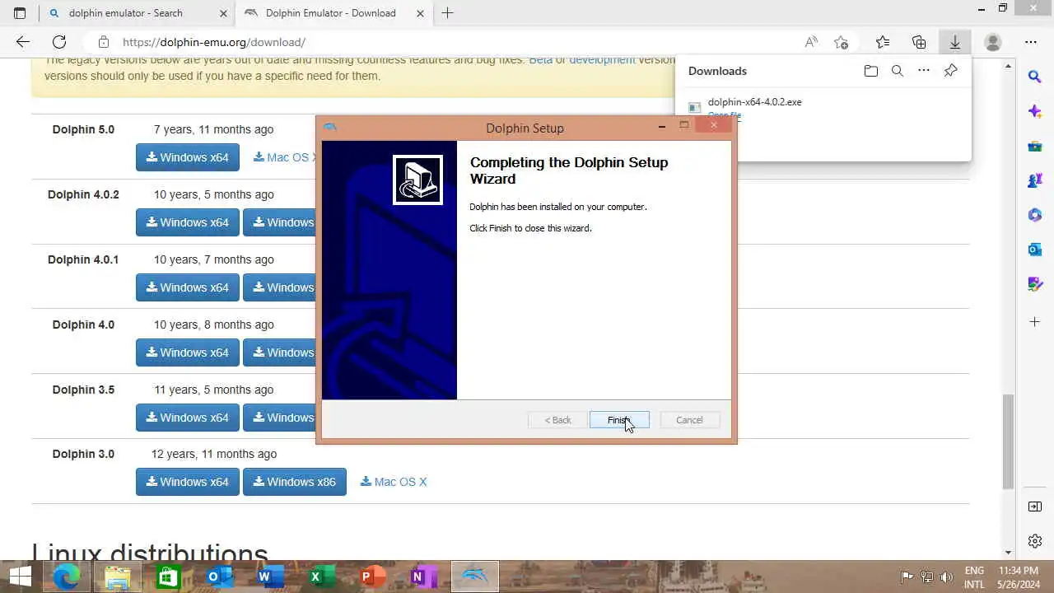
Task: Download Dolphin 4.0.1 Windows x64
Action: (188, 287)
